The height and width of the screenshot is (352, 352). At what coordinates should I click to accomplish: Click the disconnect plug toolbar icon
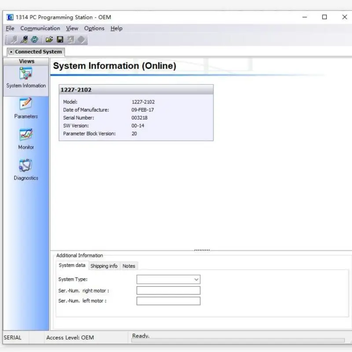click(x=24, y=40)
